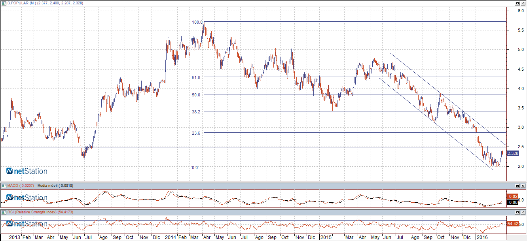
Task: Close the B.POPULAR price chart panel
Action: coord(523,3)
